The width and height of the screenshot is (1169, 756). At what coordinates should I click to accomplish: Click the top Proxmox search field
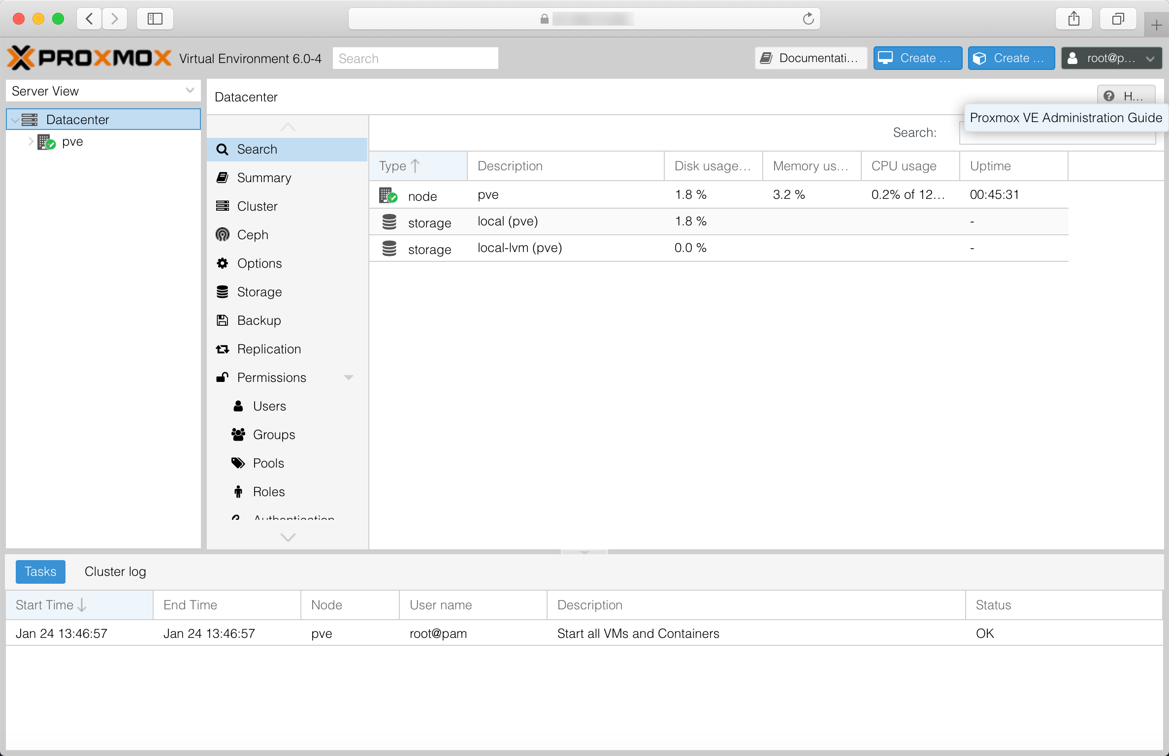coord(415,58)
